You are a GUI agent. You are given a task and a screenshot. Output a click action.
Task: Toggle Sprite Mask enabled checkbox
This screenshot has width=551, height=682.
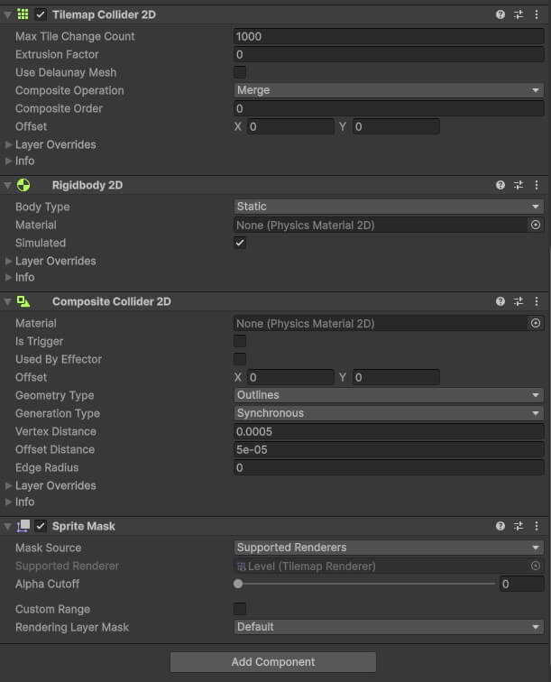coord(41,526)
